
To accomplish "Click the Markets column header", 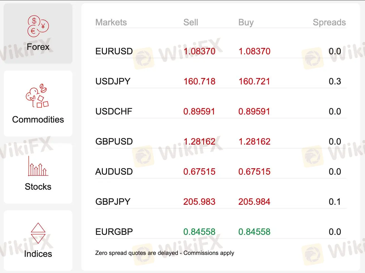I will [111, 22].
